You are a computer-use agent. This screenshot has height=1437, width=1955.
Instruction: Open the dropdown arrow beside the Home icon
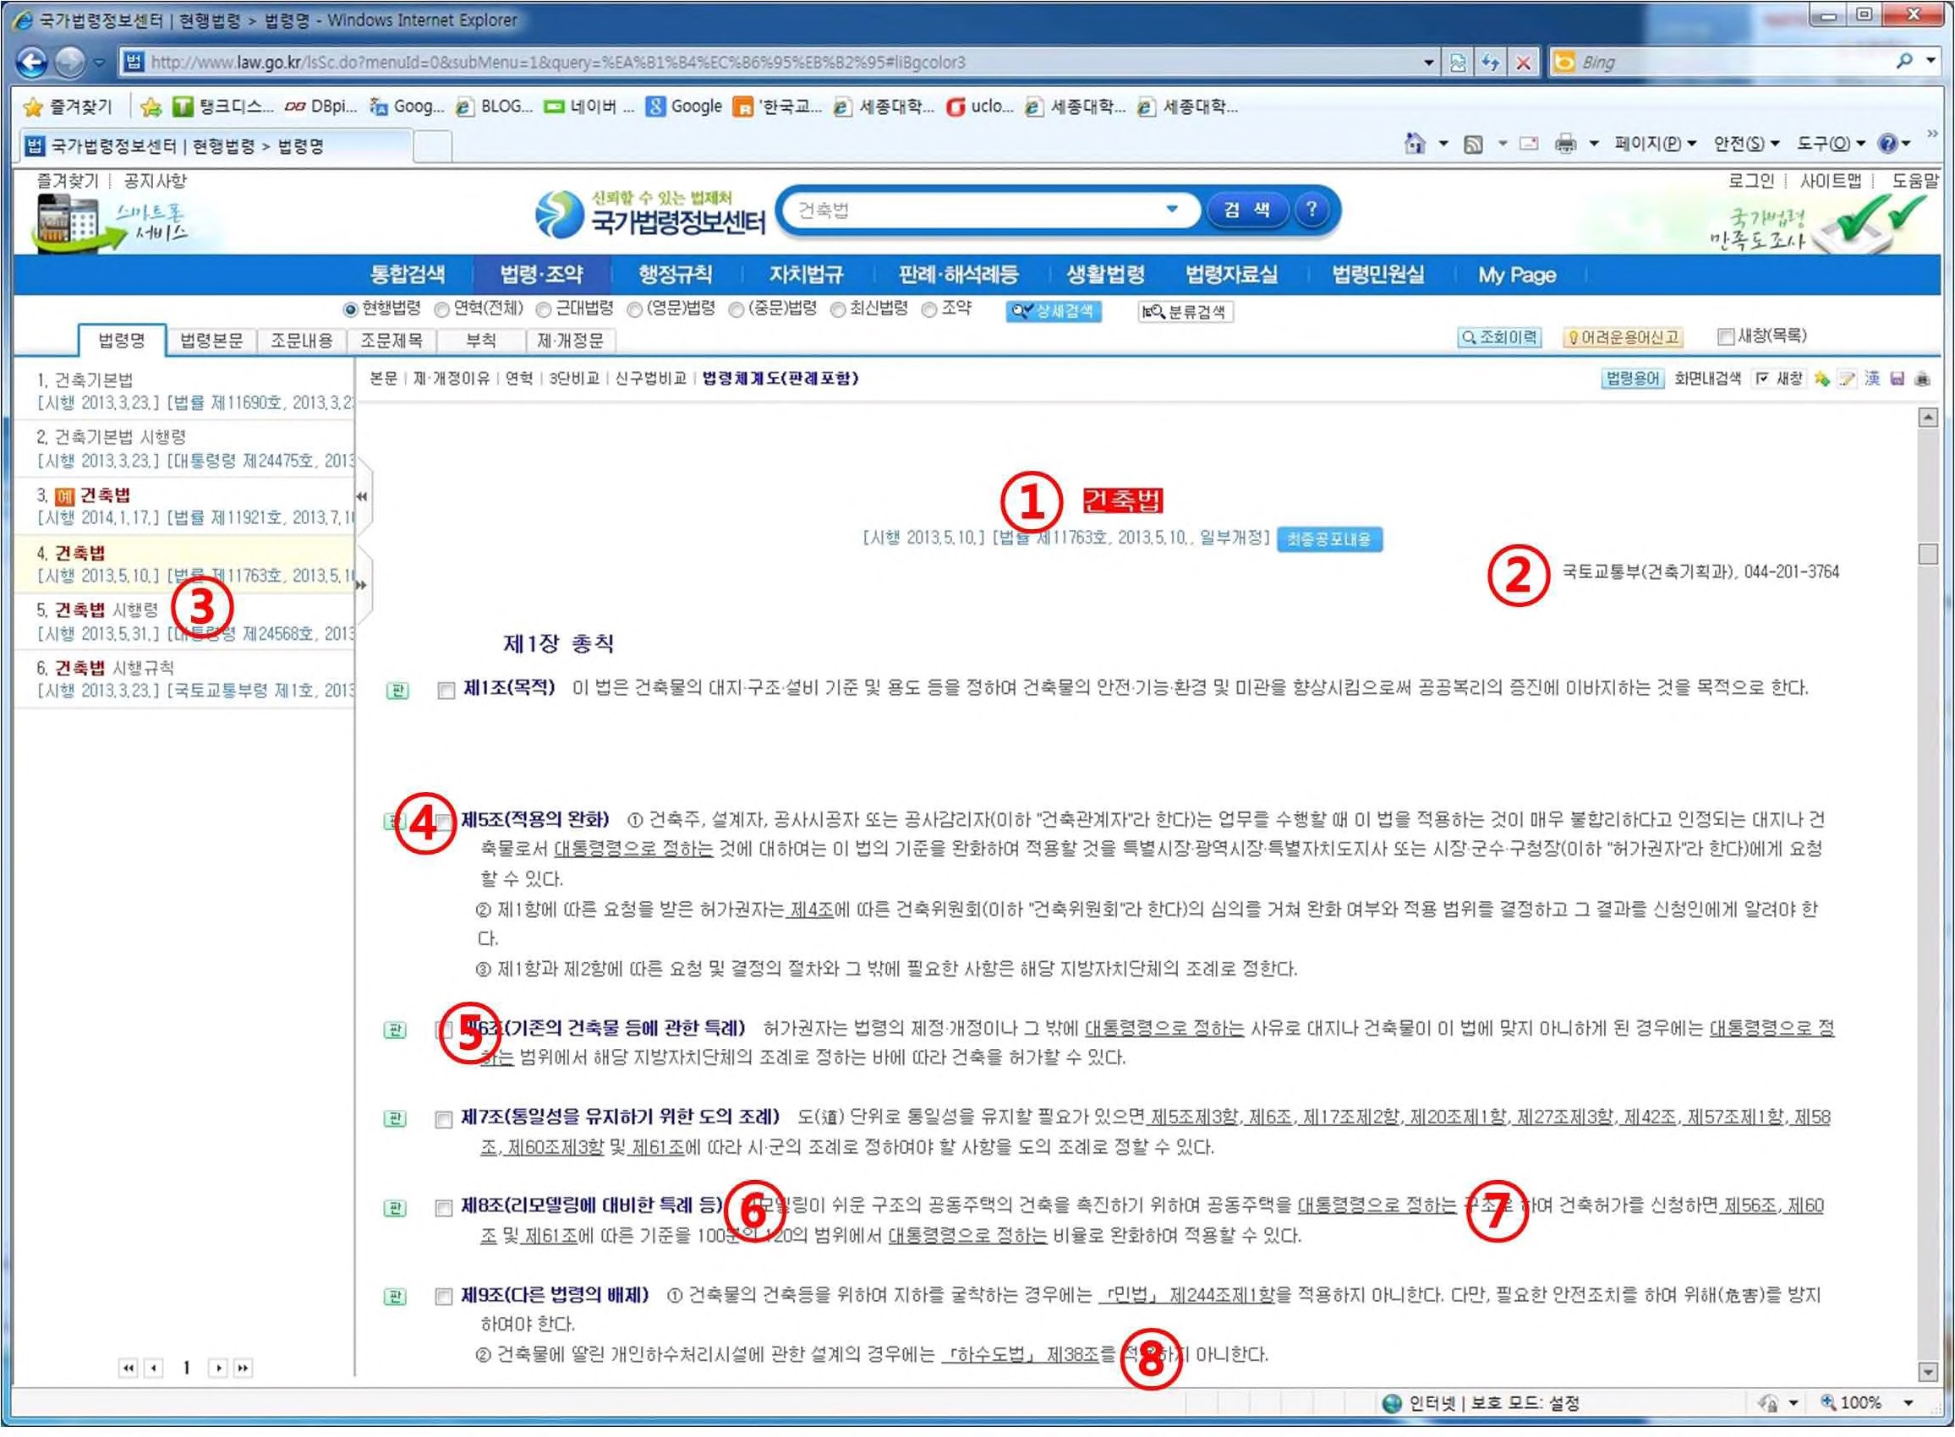click(x=1443, y=144)
